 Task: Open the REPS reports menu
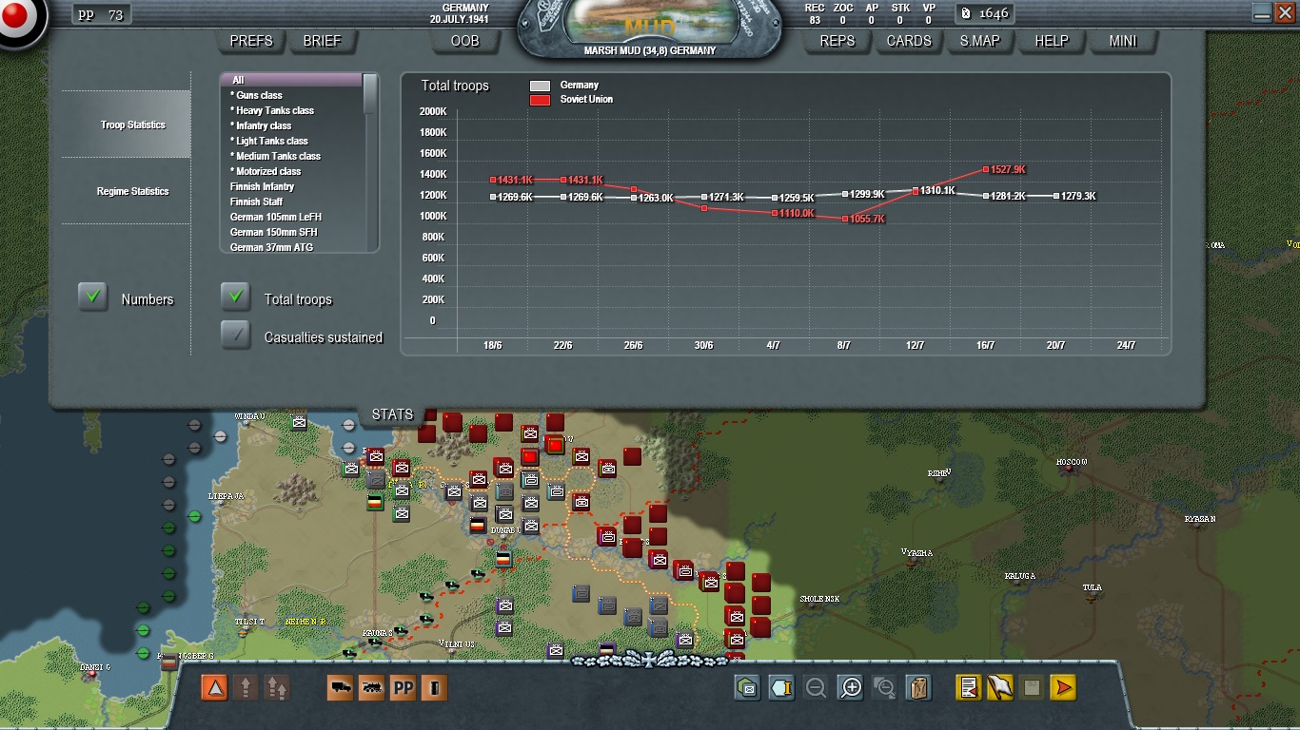pyautogui.click(x=837, y=41)
